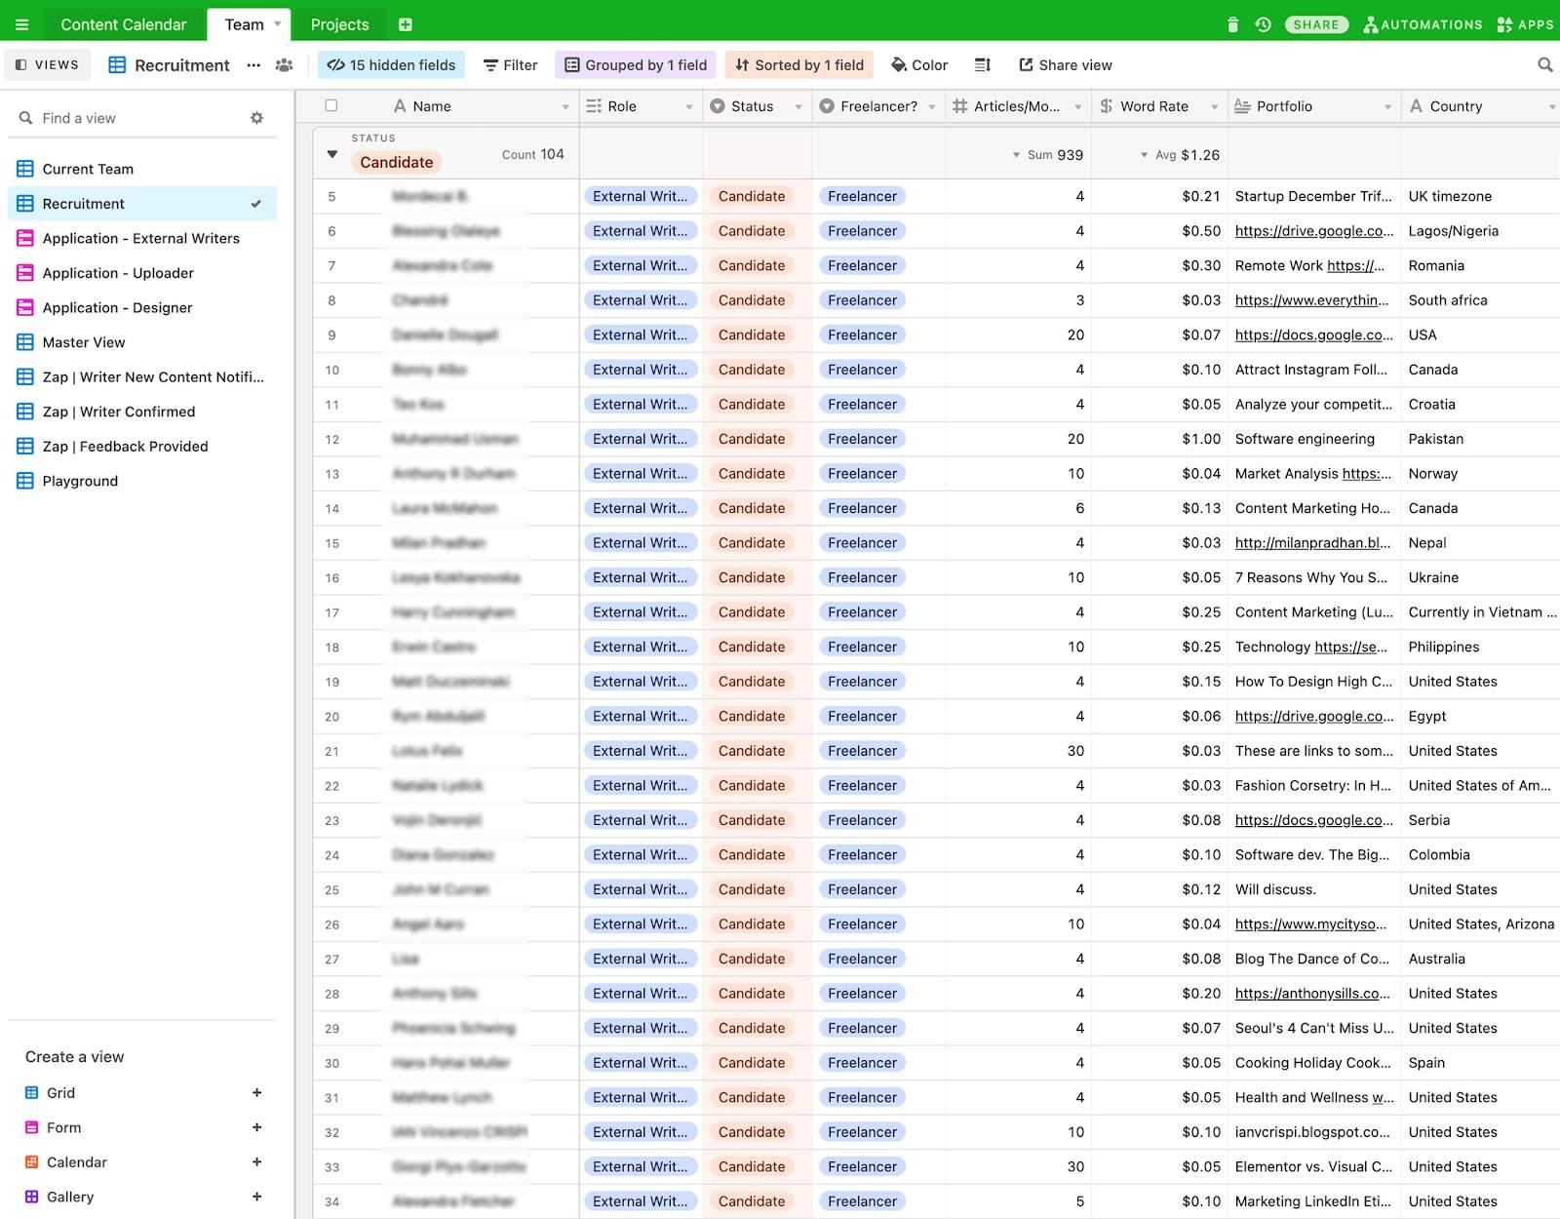The width and height of the screenshot is (1560, 1219).
Task: Open Application - Designer form view
Action: click(142, 307)
